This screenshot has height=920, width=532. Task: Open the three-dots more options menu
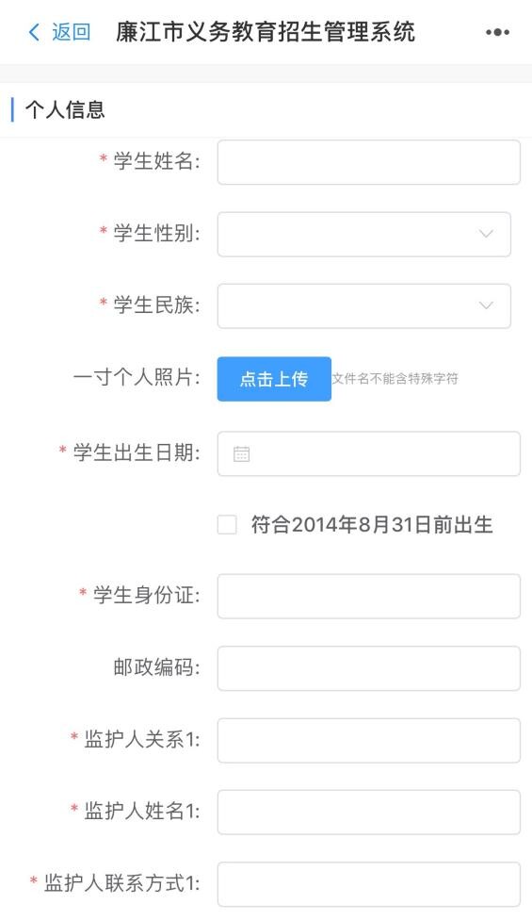[497, 32]
